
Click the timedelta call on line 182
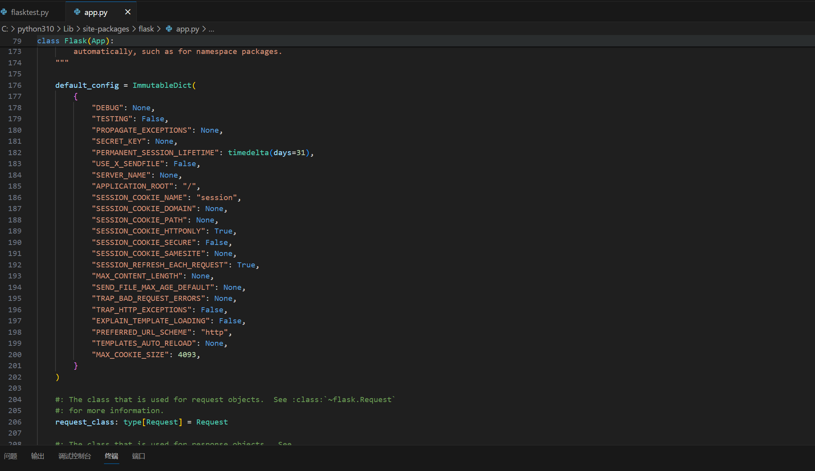248,152
